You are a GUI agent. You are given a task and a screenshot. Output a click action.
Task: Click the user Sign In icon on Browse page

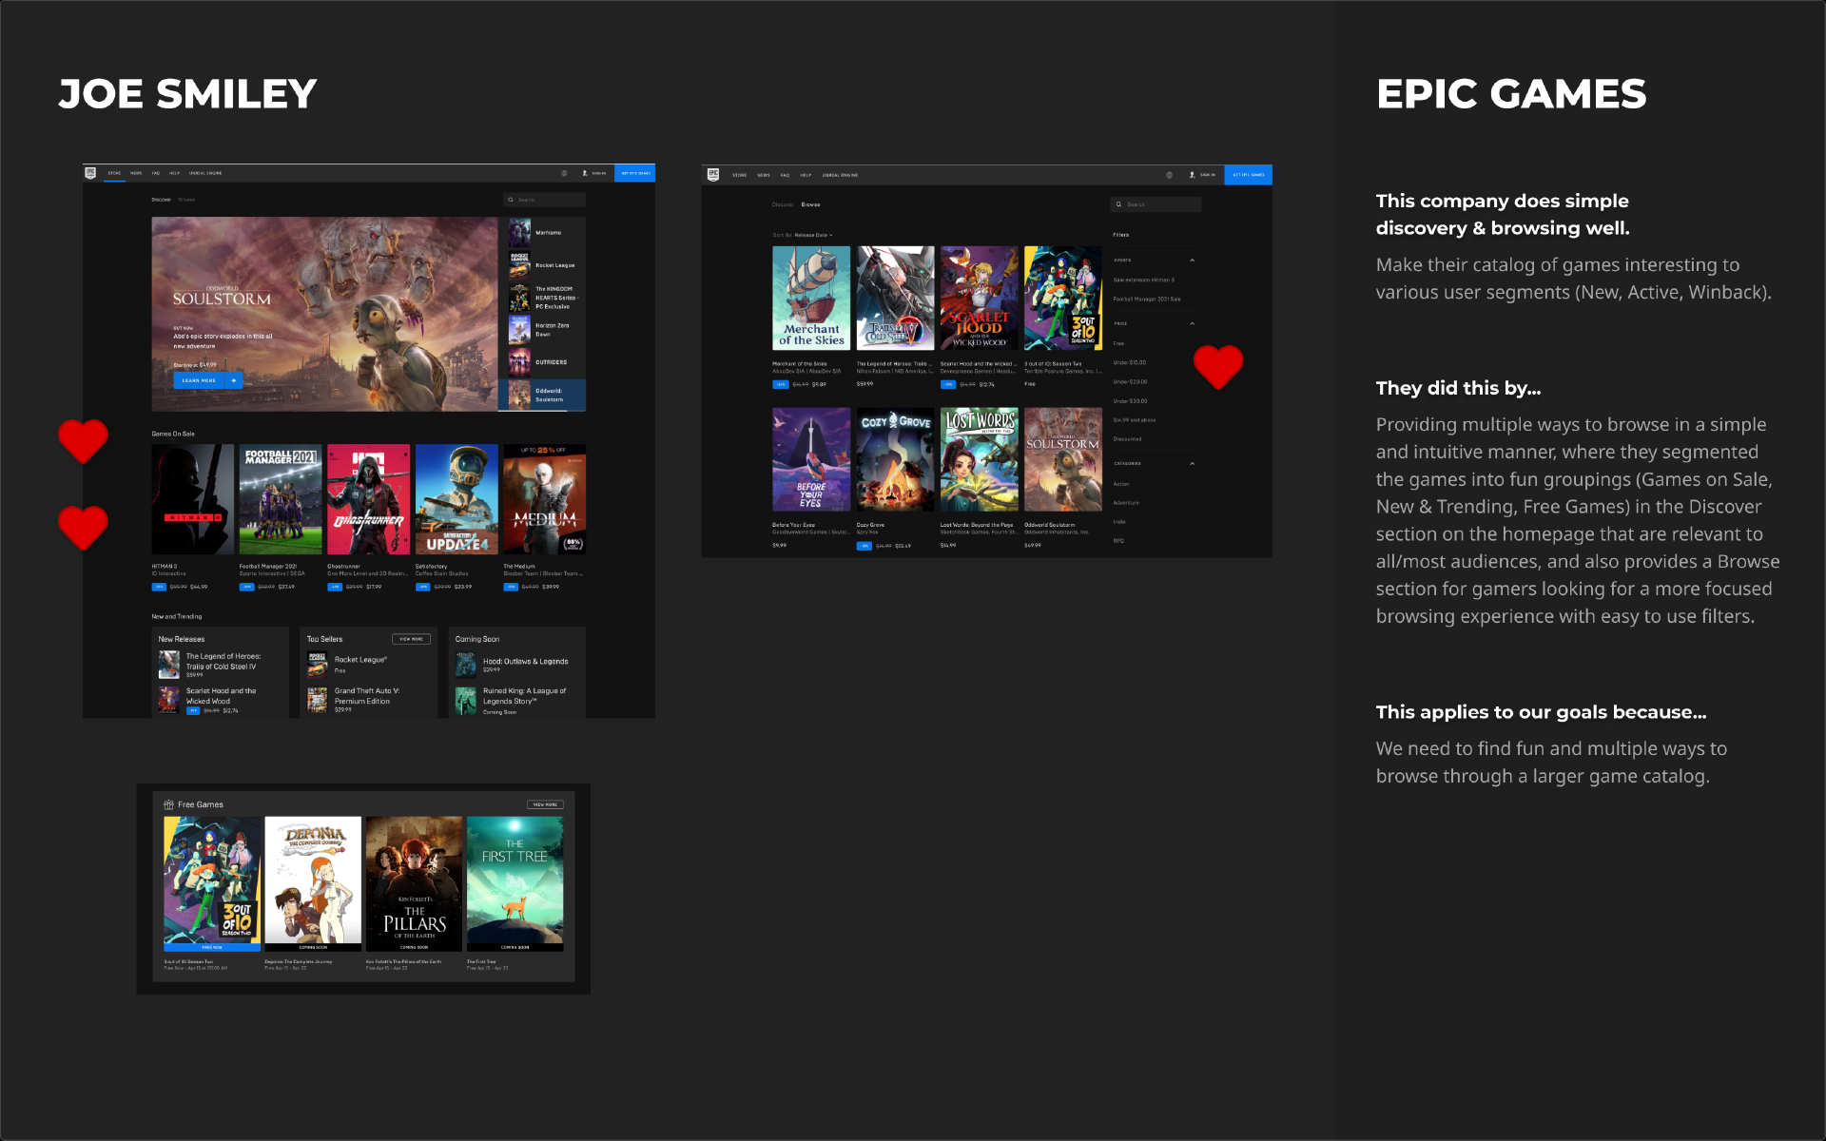tap(1192, 175)
